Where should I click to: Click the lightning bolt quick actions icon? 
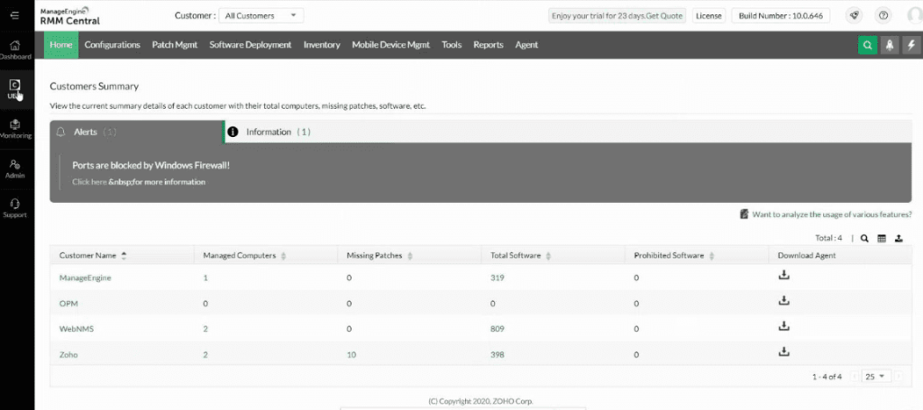tap(909, 45)
